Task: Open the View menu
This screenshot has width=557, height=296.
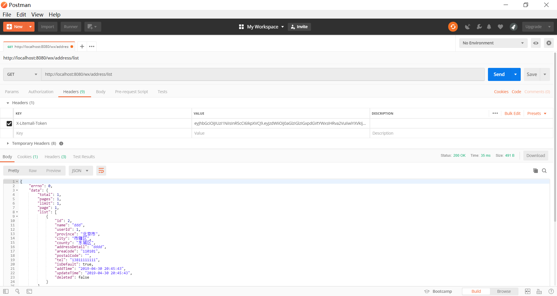Action: (x=37, y=15)
